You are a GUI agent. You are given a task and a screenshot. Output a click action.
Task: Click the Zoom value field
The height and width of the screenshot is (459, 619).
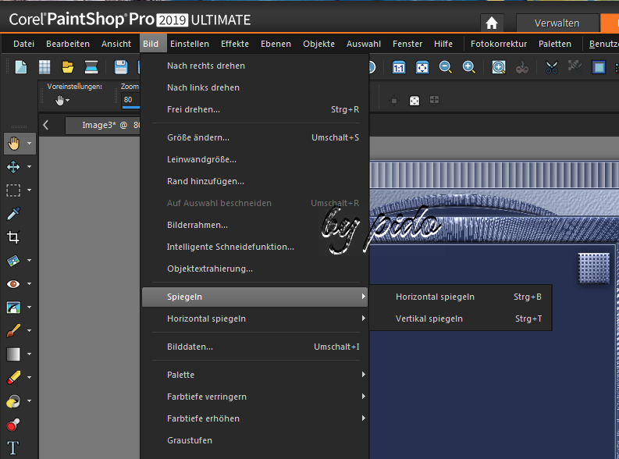pos(128,100)
